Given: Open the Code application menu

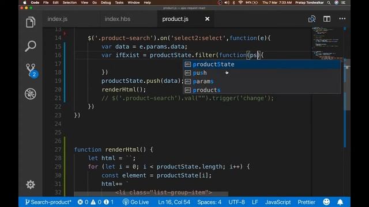Looking at the screenshot, I should click(35, 2).
